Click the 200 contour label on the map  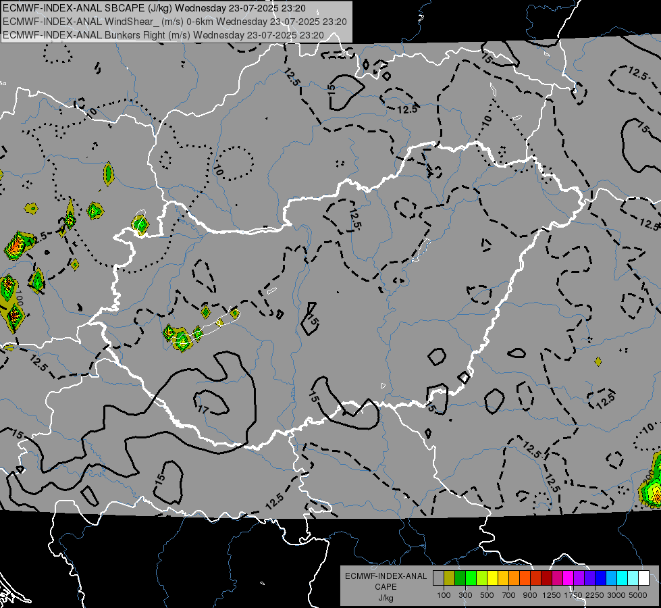650,476
